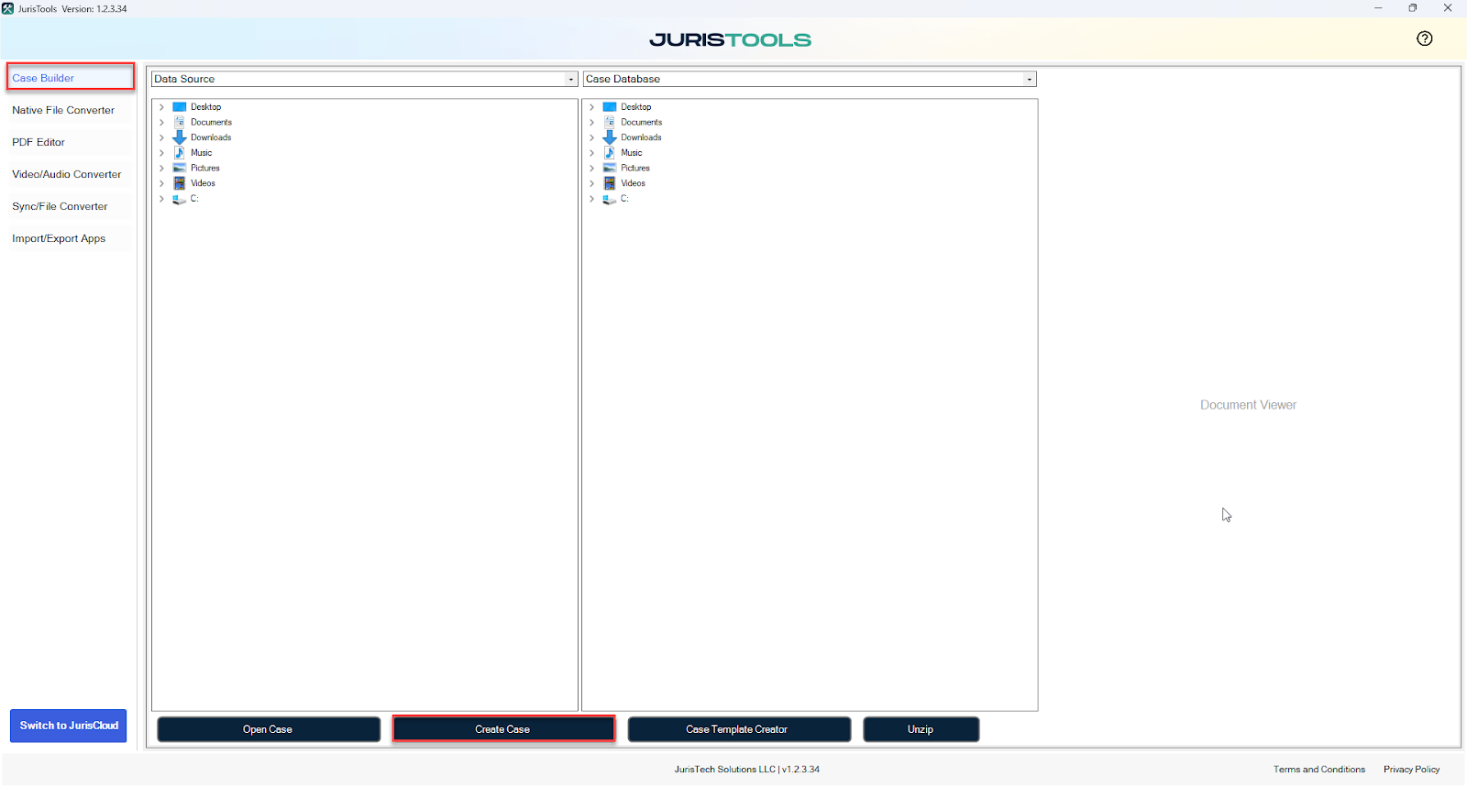Click Switch to JurisCloud button
Viewport: 1467px width, 787px height.
point(69,726)
